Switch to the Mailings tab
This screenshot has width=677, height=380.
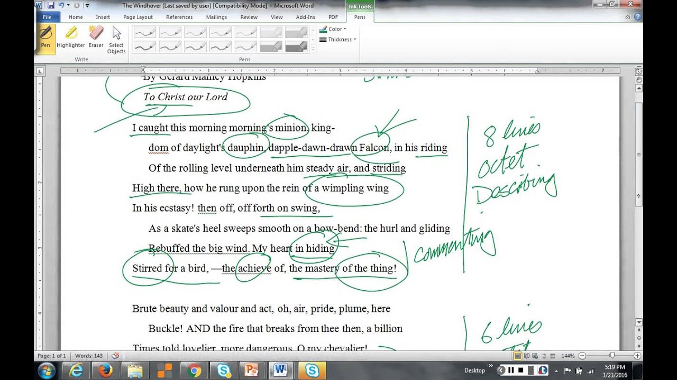click(216, 17)
